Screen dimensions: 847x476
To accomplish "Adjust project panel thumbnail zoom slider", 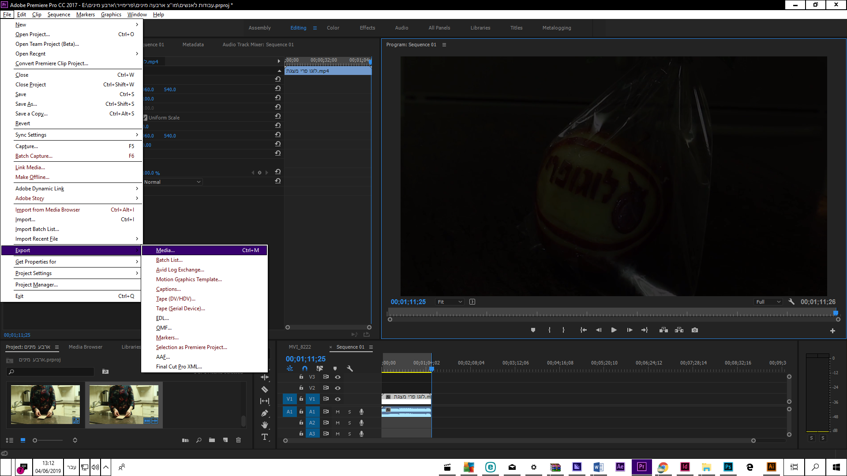I will tap(35, 440).
